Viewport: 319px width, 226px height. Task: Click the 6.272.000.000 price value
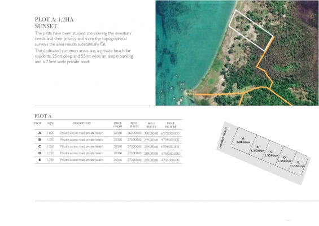170,133
